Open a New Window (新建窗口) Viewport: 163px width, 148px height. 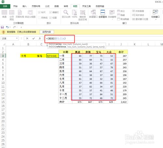tap(93, 14)
